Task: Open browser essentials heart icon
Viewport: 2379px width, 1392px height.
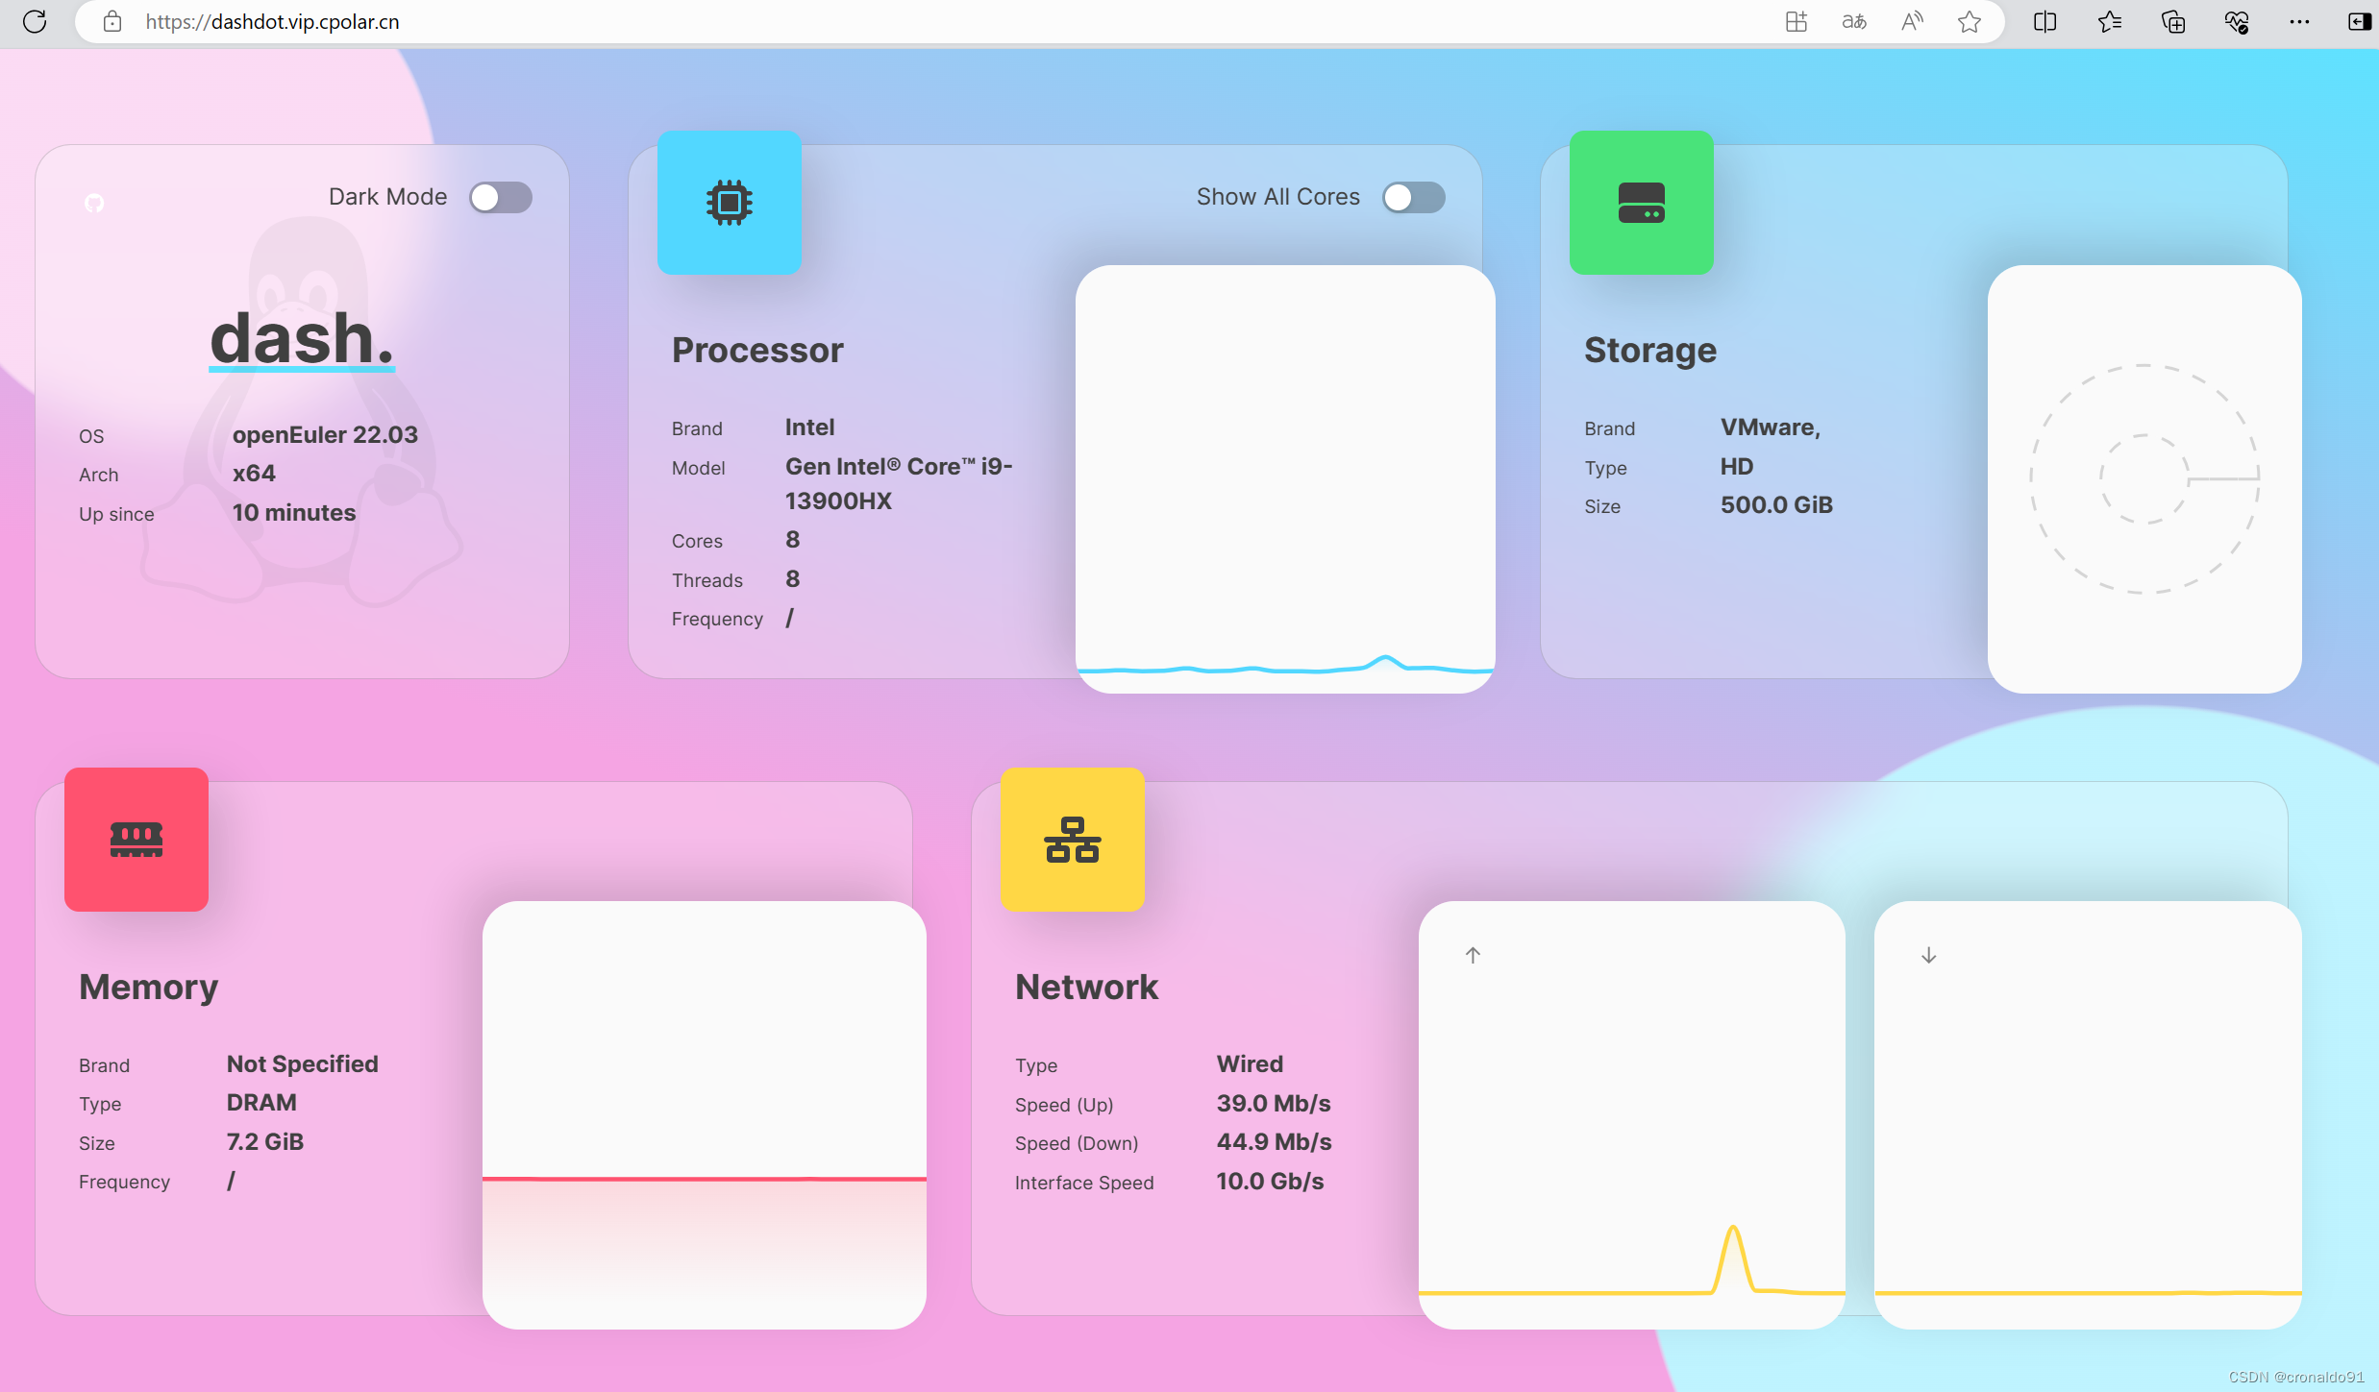Action: 2237,21
